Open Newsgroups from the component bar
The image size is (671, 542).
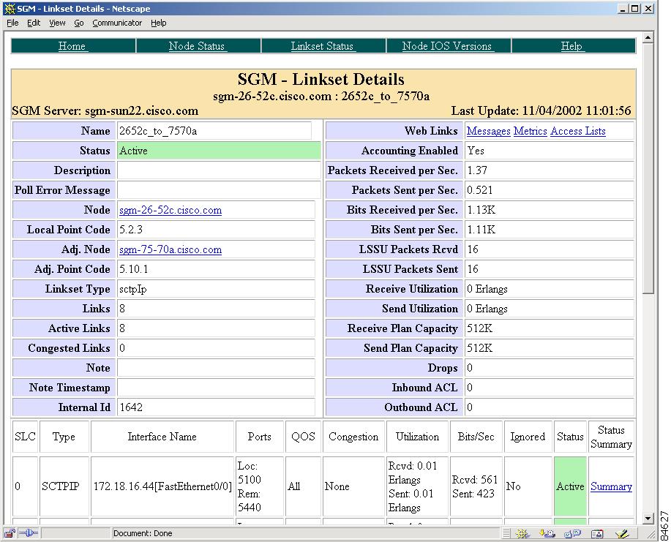[x=572, y=533]
